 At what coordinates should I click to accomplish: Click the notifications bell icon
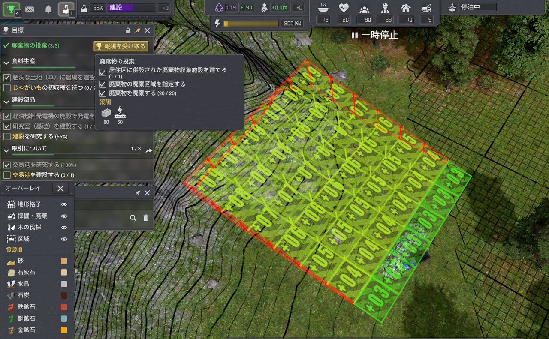(x=48, y=9)
